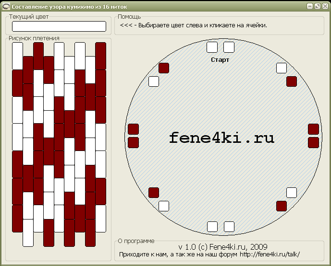331x266 pixels.
Task: Color the white disc cell left above Старт
Action: pos(212,47)
